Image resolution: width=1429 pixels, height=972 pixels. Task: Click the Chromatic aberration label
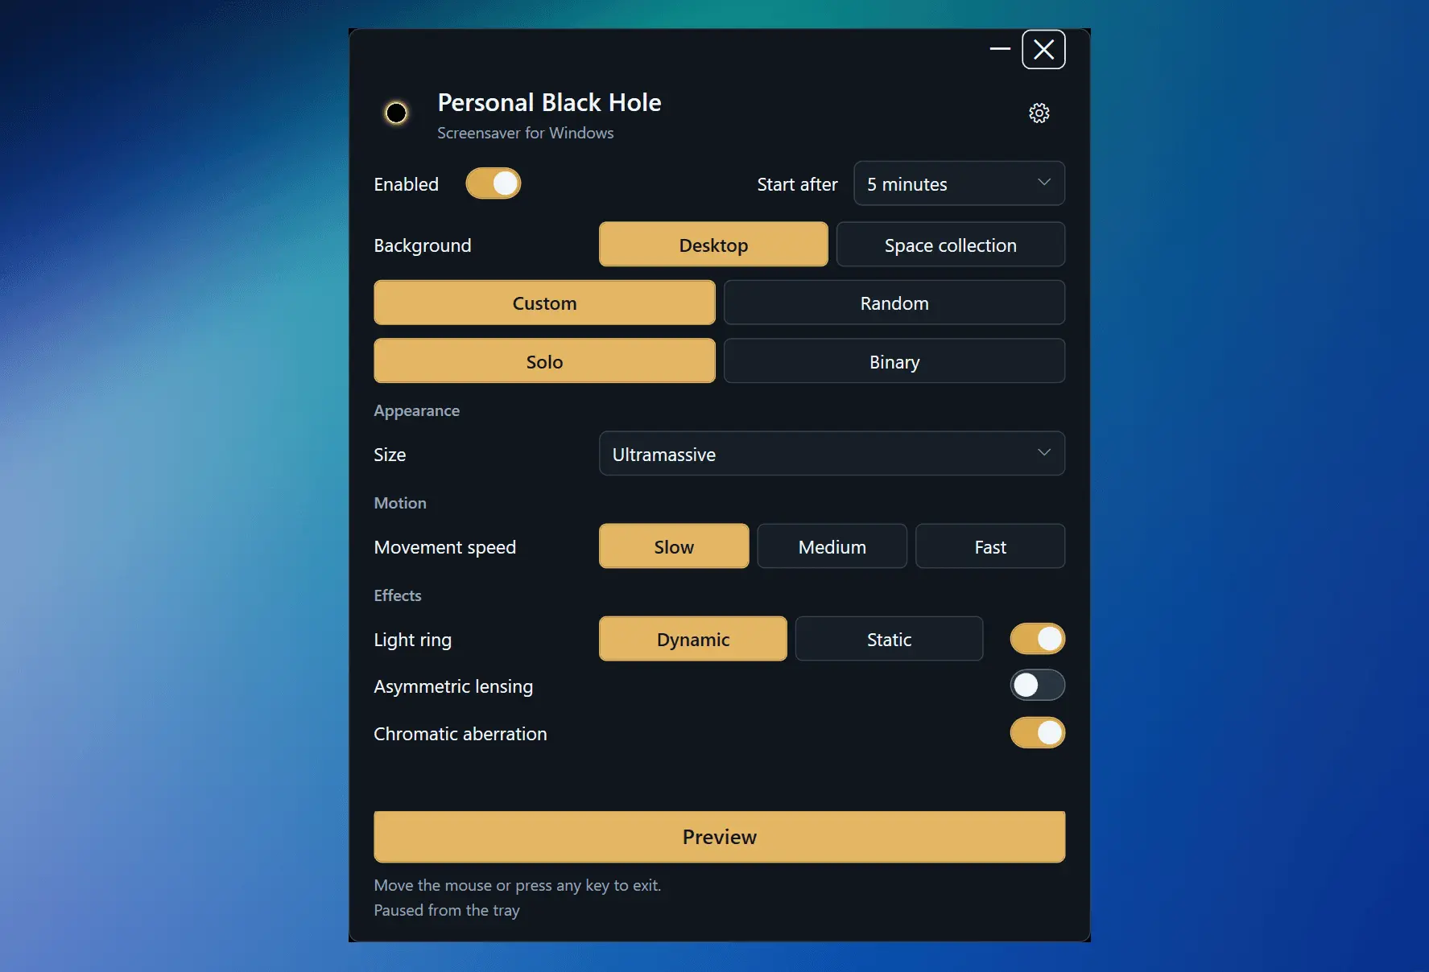460,734
